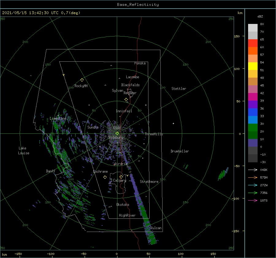Click the Airdrie city label
276x258 pixels.
pyautogui.click(x=121, y=164)
